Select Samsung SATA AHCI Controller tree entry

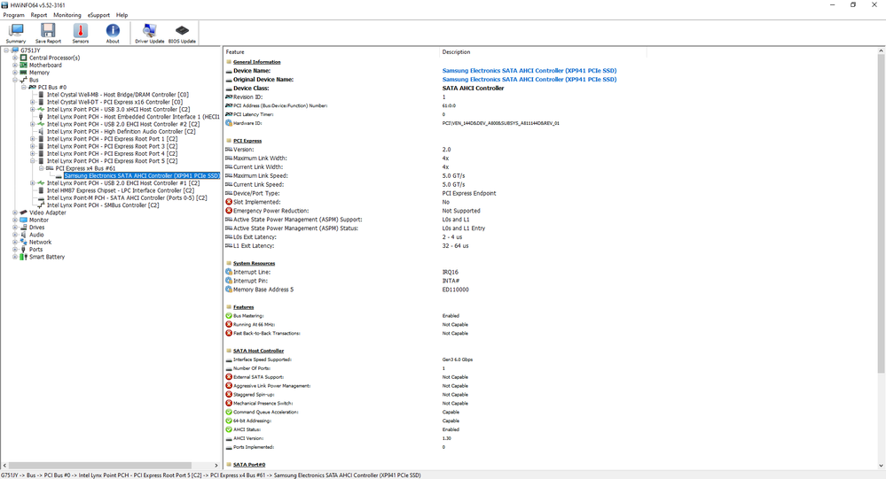coord(142,175)
